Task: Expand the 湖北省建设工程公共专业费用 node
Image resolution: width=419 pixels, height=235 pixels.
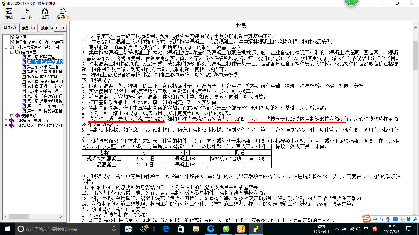Action: tap(6, 125)
